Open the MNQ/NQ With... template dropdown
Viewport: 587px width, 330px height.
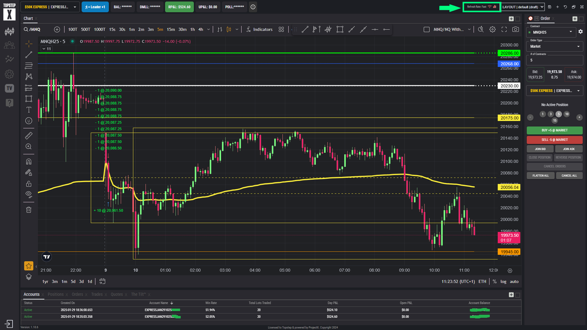[453, 29]
